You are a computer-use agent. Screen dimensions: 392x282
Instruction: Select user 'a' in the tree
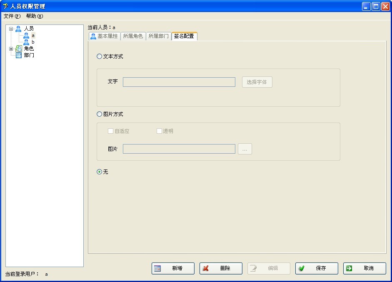tap(33, 35)
